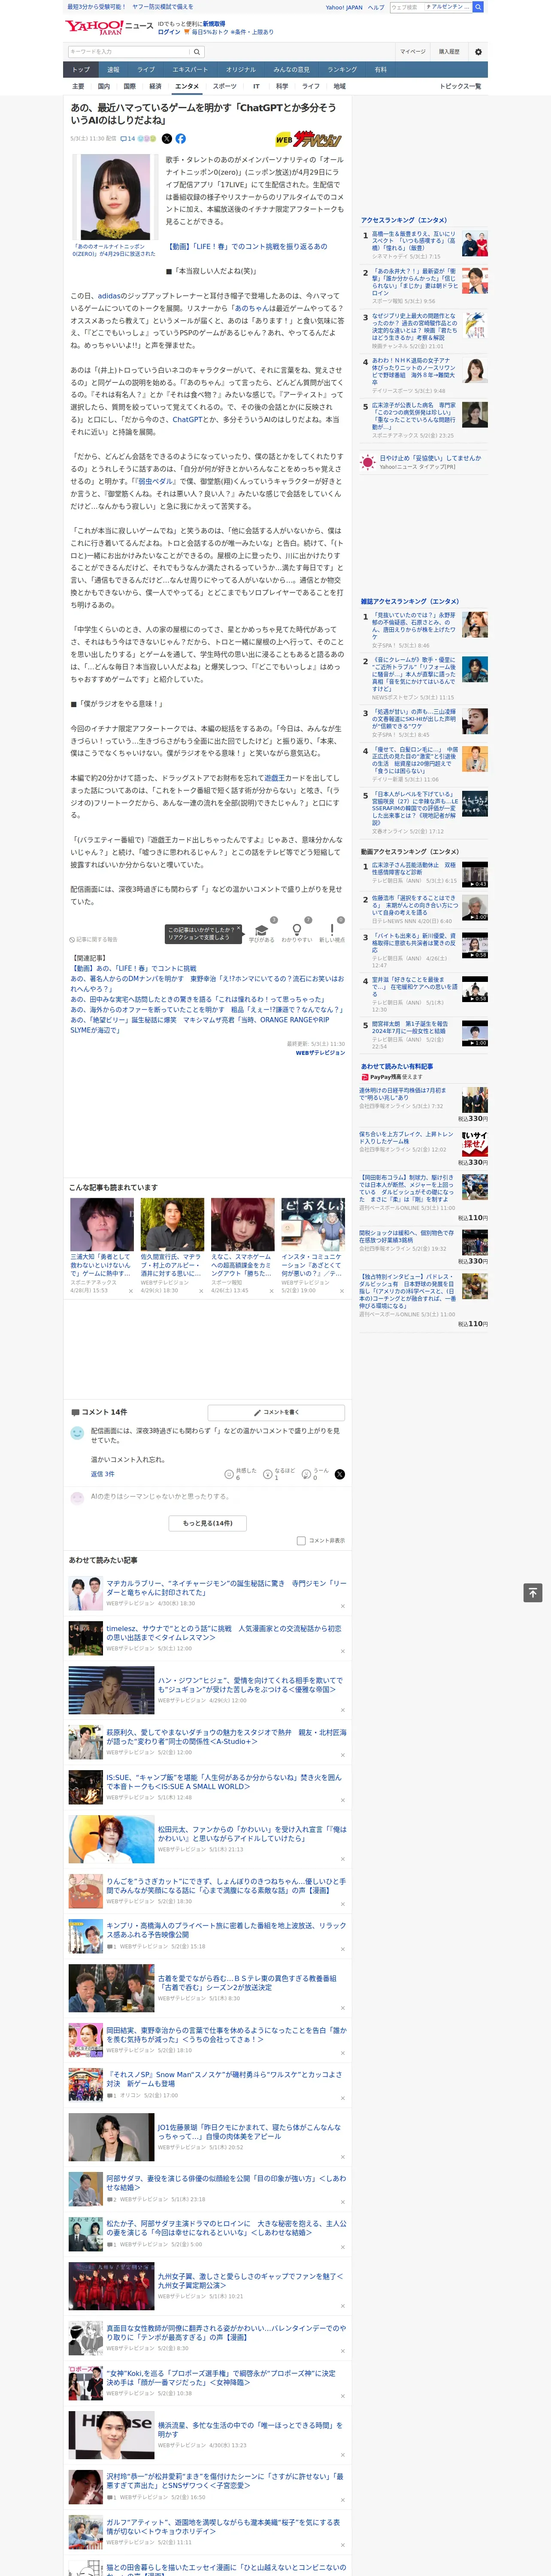Click the WEBザテレビジョン logo
Viewport: 551px width, 2576px height.
coord(309,140)
